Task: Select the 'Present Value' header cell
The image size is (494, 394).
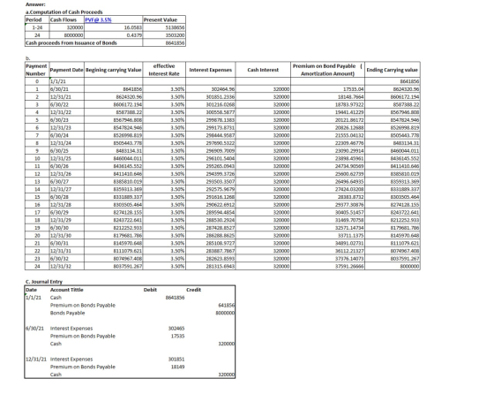Action: pyautogui.click(x=164, y=19)
